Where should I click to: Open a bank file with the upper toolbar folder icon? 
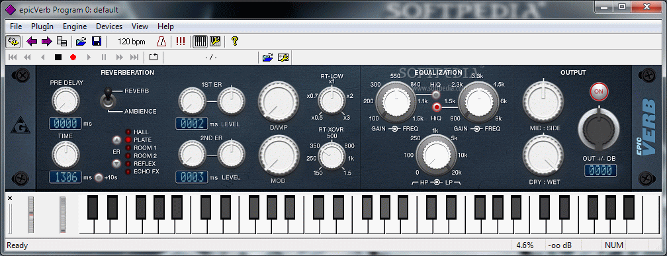81,41
